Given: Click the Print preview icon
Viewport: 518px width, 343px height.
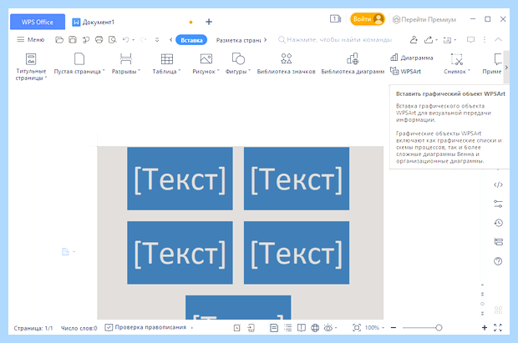Looking at the screenshot, I should (113, 40).
